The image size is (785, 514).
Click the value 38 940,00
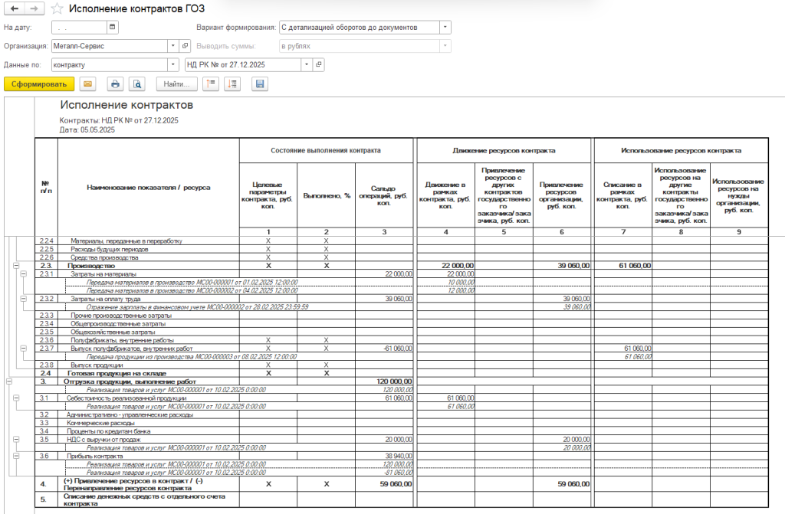tap(399, 456)
